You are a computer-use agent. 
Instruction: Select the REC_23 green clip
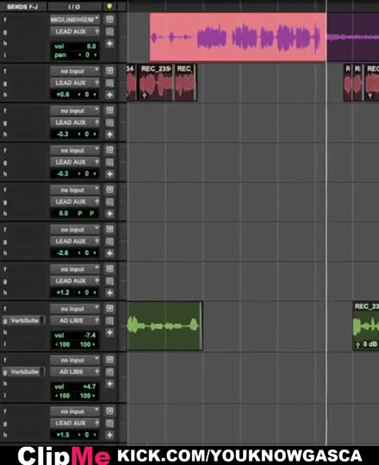tap(366, 326)
